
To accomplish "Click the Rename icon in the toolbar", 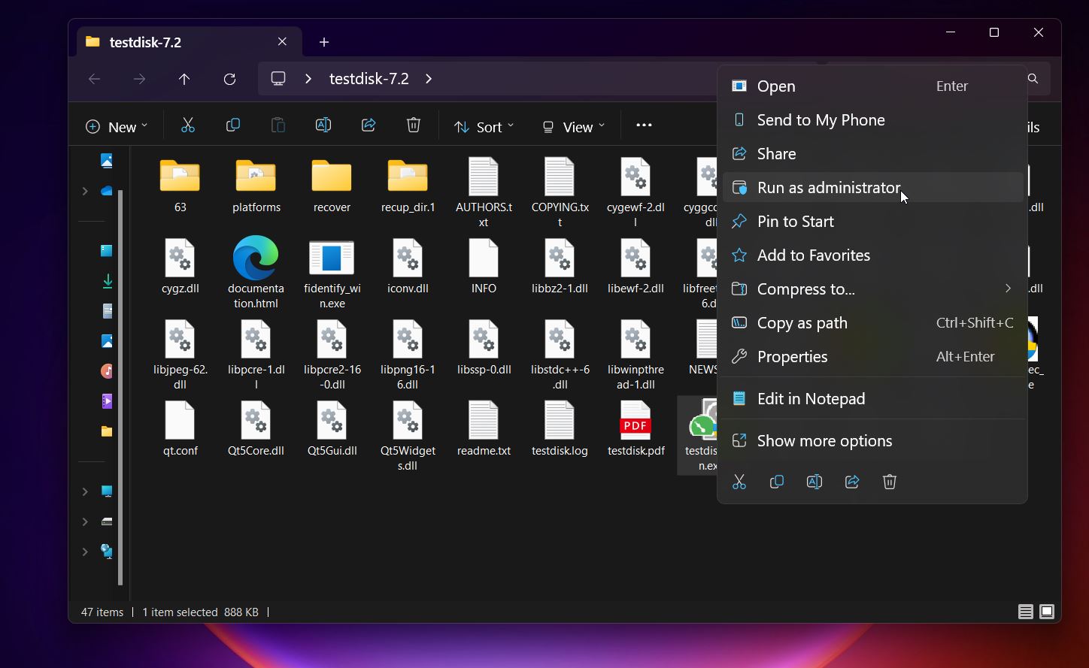I will click(x=323, y=125).
